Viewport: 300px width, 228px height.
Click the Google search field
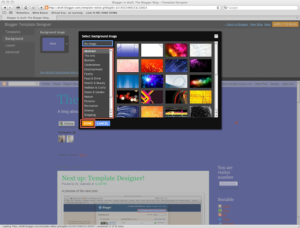click(x=260, y=8)
